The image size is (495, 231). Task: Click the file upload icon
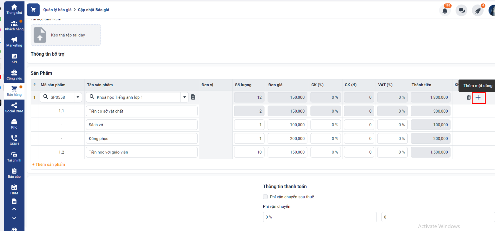coord(40,35)
